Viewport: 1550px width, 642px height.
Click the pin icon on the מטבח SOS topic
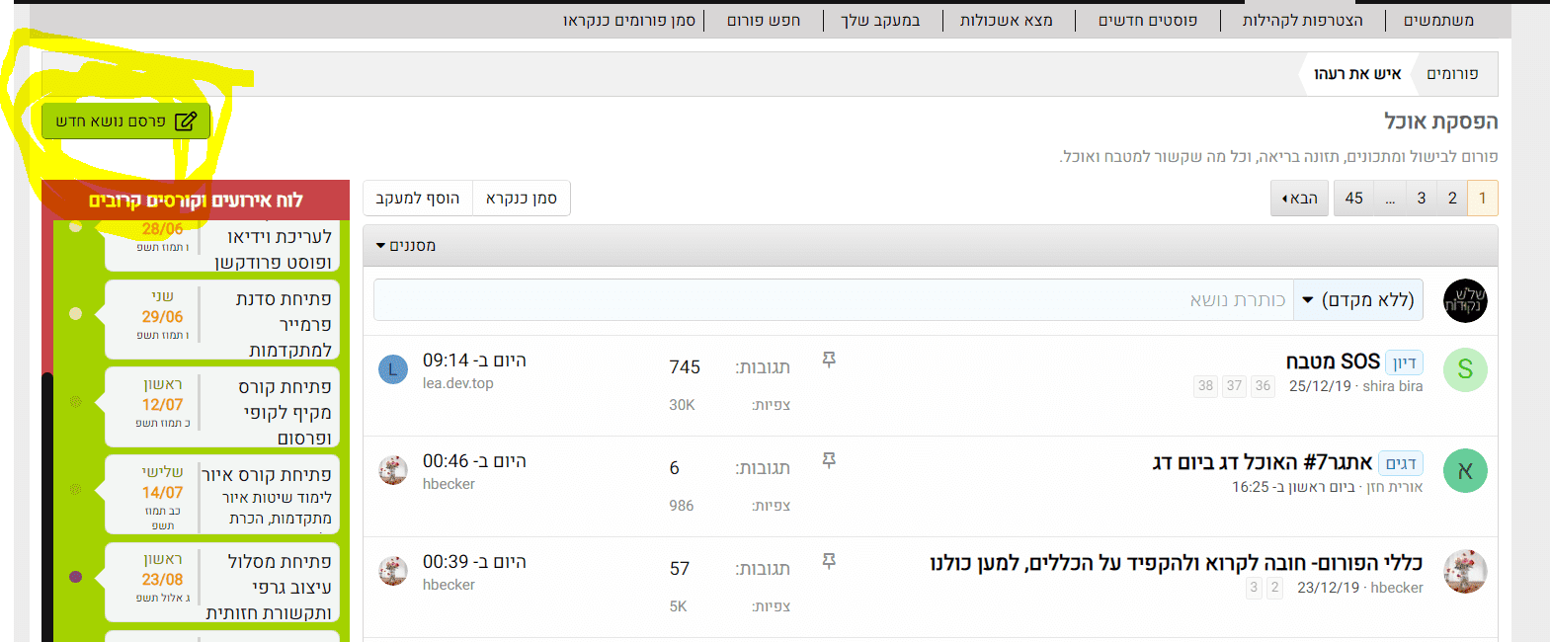click(x=829, y=360)
